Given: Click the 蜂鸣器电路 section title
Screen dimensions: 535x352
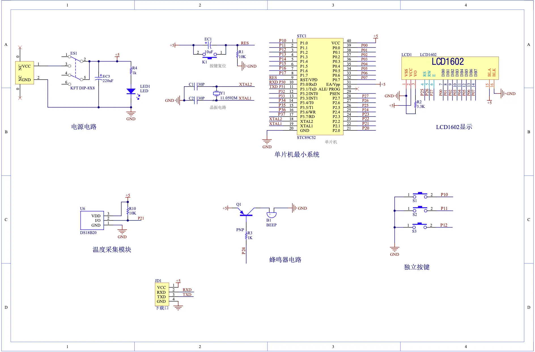Looking at the screenshot, I should (x=285, y=260).
